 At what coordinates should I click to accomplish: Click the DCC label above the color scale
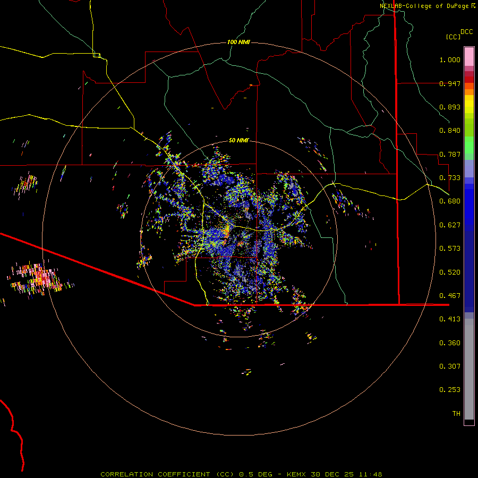466,32
